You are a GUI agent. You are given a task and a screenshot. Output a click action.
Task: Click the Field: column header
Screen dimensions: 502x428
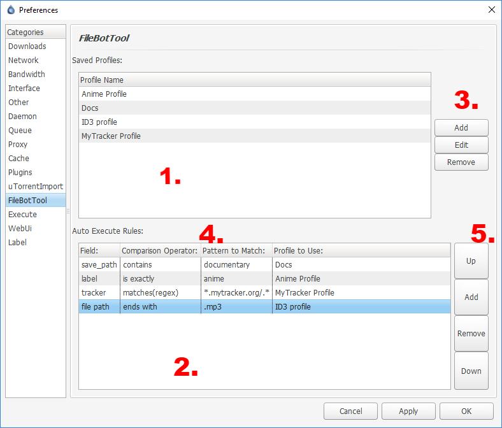(x=99, y=250)
